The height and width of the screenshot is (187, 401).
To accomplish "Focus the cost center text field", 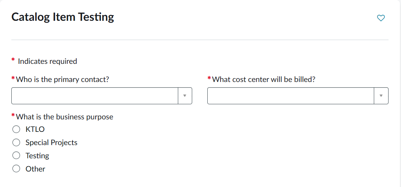I will (x=291, y=96).
